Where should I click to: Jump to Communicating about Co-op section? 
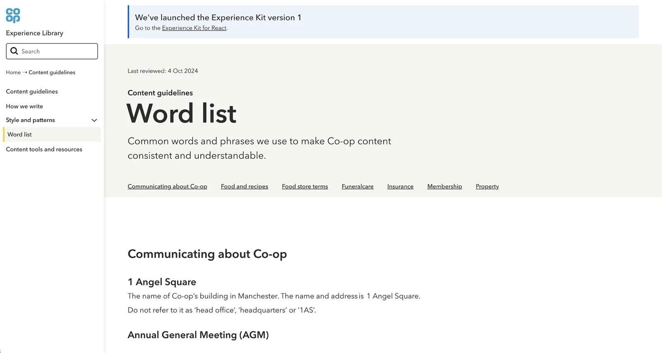(167, 186)
